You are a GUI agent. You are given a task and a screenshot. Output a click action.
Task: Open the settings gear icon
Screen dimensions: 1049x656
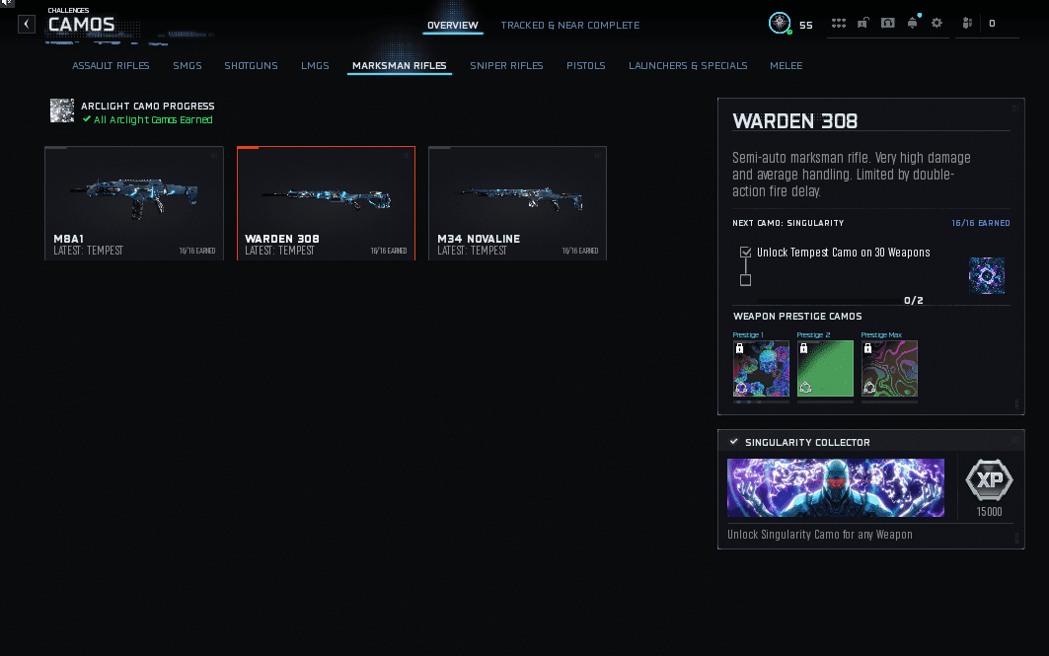(937, 24)
